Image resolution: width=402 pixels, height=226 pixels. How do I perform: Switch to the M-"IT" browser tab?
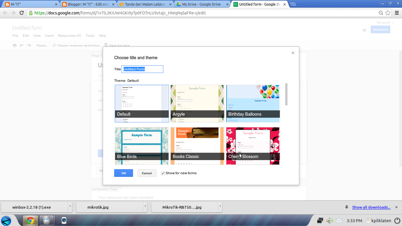pyautogui.click(x=31, y=4)
